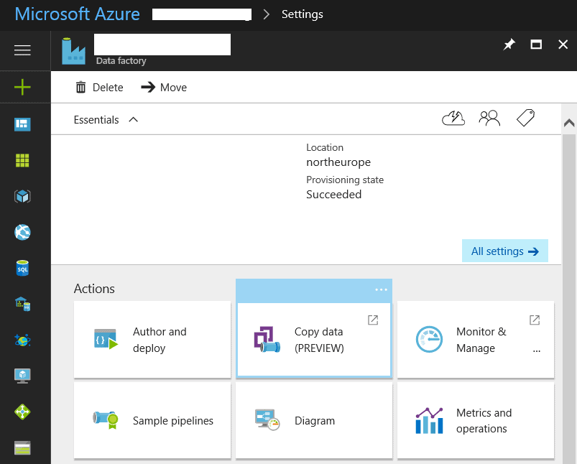Image resolution: width=577 pixels, height=464 pixels.
Task: Pin the blade to dashboard
Action: coord(509,45)
